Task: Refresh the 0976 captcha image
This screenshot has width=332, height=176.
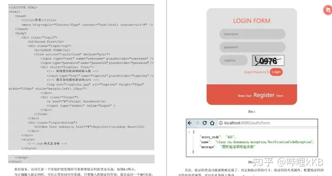Action: 268,60
